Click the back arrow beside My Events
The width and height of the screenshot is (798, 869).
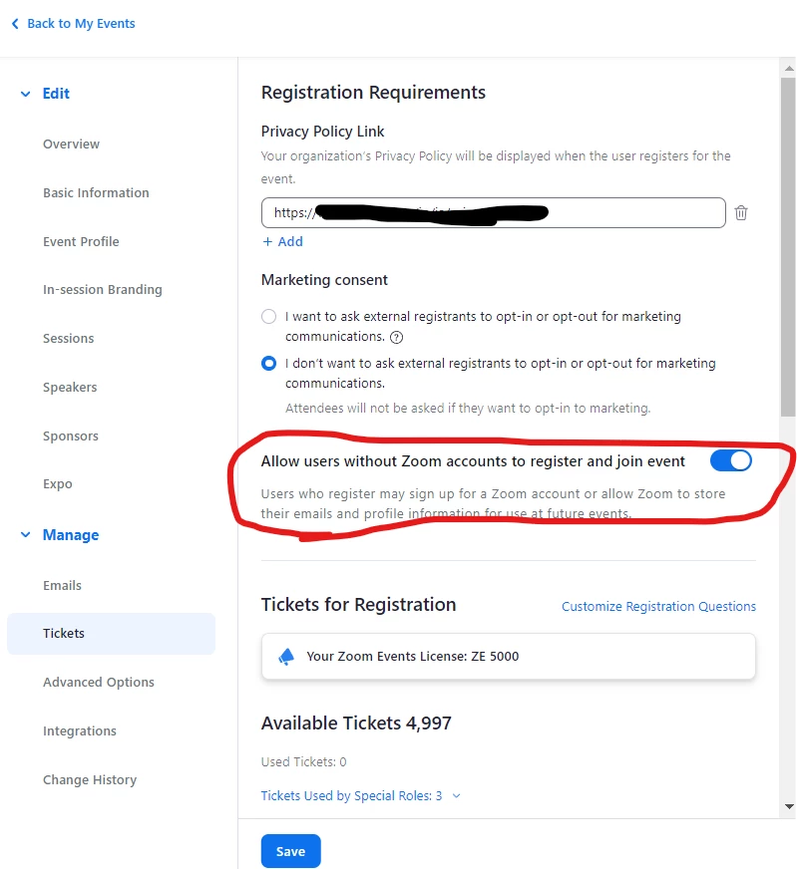(x=15, y=23)
